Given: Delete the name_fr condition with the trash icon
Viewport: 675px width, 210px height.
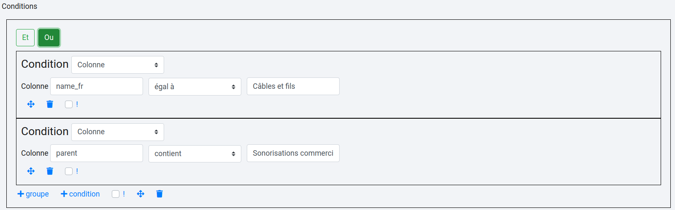Looking at the screenshot, I should click(50, 104).
